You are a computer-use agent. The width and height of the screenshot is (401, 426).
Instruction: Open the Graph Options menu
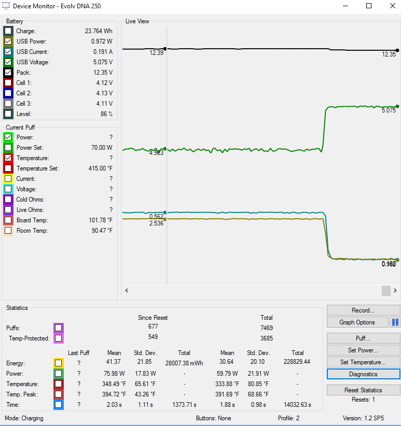click(x=357, y=322)
